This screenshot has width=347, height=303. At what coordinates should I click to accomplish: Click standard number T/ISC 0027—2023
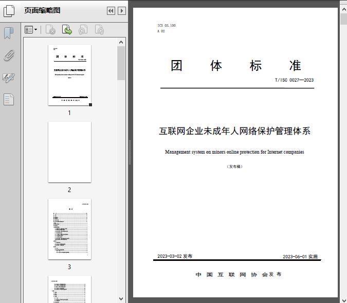coord(294,80)
